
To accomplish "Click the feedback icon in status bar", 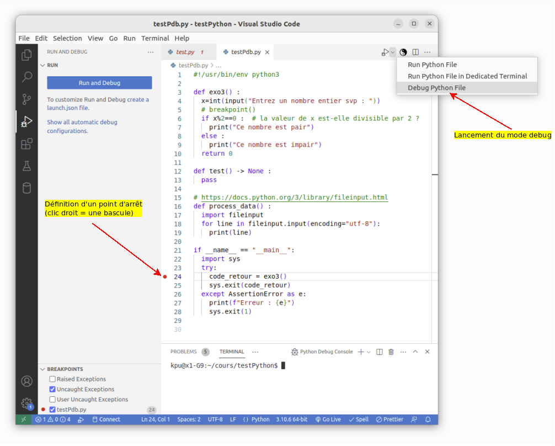I will point(414,420).
